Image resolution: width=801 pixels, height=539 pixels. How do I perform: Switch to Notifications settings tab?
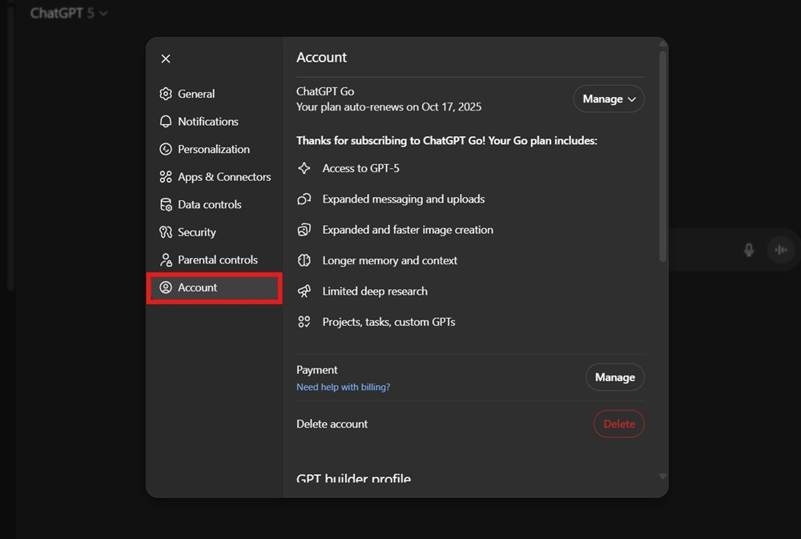[x=207, y=122]
